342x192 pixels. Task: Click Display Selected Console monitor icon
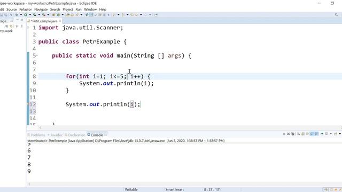click(x=327, y=134)
